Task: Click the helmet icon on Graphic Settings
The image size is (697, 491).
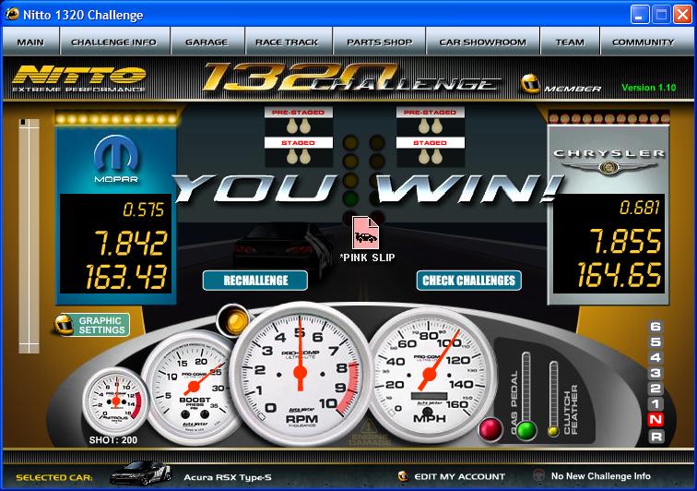Action: point(64,325)
